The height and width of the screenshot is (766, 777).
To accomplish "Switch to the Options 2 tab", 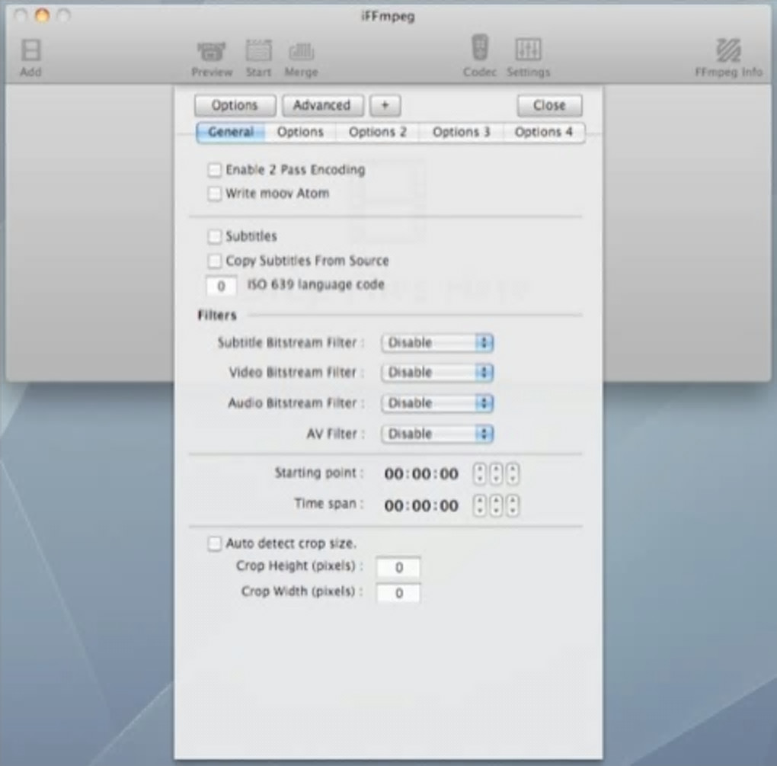I will point(378,132).
